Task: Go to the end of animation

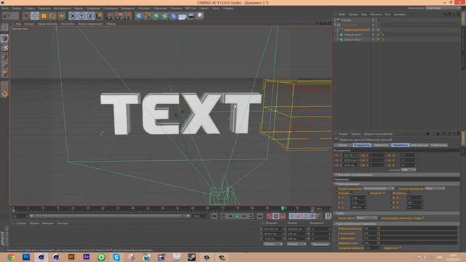Action: click(259, 216)
